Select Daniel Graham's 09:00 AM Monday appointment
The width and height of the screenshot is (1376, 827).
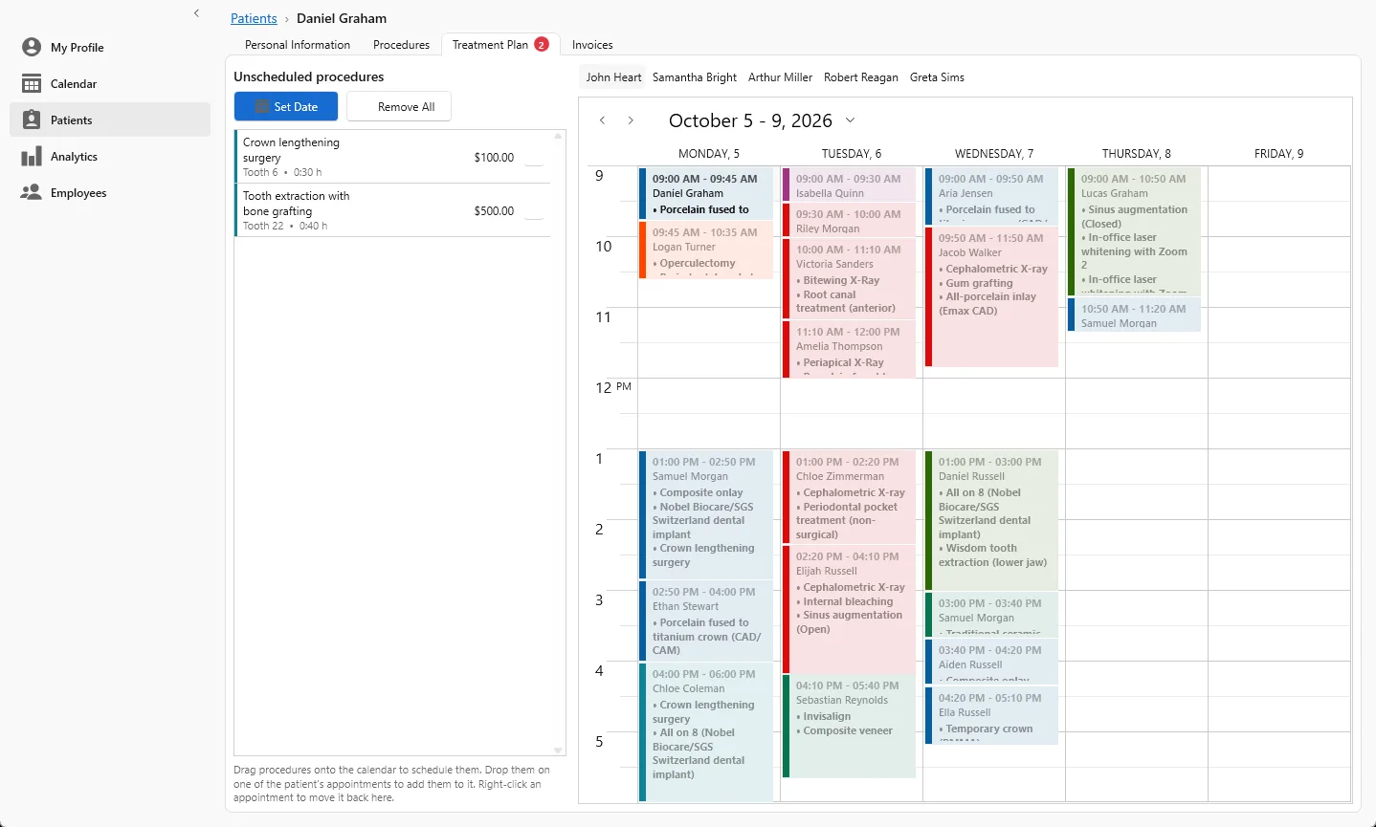click(706, 193)
